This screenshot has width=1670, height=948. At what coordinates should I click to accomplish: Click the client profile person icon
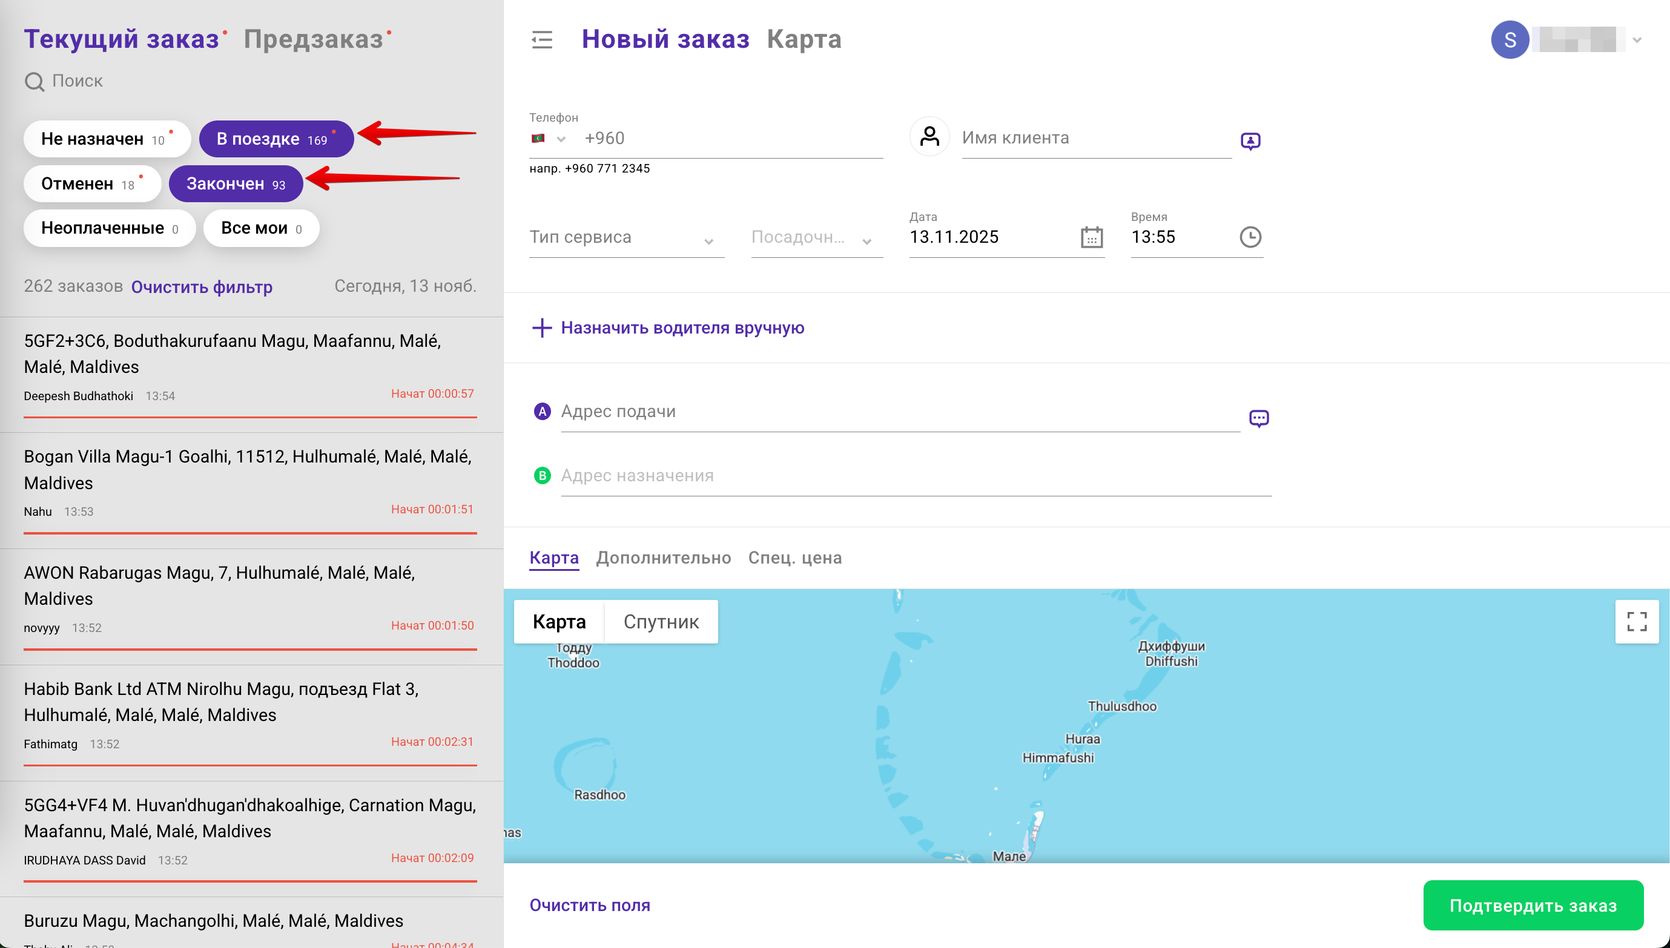(929, 137)
